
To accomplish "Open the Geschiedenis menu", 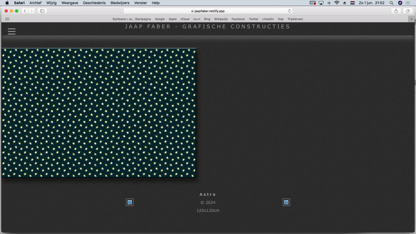I will [94, 3].
